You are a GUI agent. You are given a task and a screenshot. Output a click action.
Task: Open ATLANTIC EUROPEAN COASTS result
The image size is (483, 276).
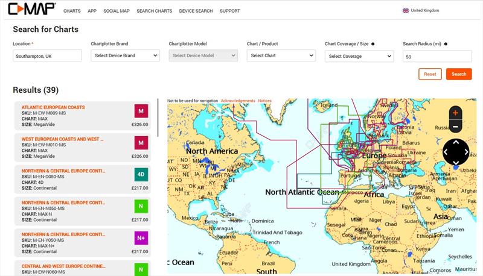pos(53,107)
